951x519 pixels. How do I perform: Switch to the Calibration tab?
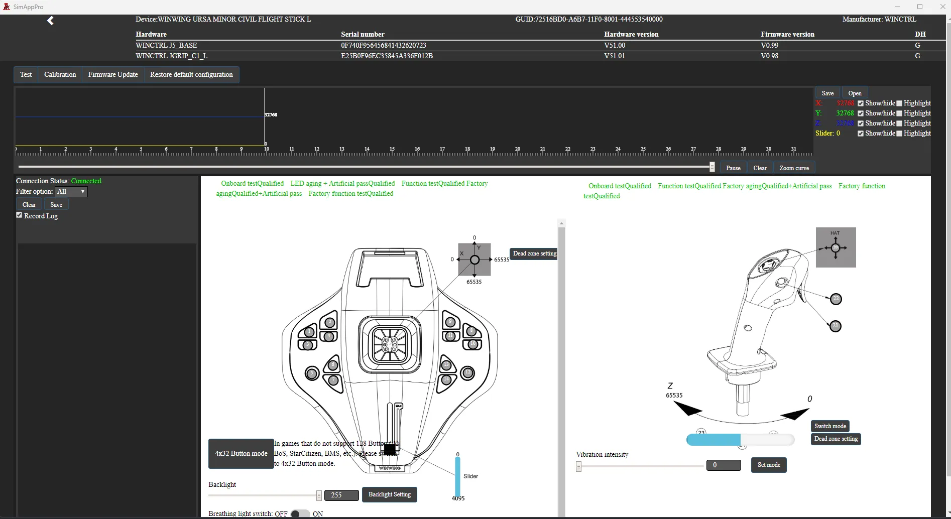[60, 75]
